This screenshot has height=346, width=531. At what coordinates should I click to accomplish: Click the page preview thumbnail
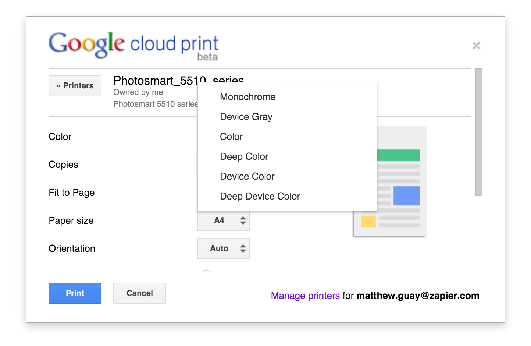pyautogui.click(x=390, y=181)
